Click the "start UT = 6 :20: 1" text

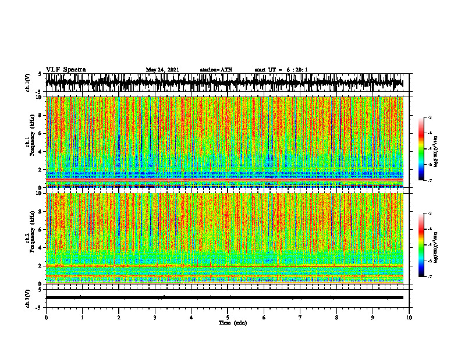[281, 70]
